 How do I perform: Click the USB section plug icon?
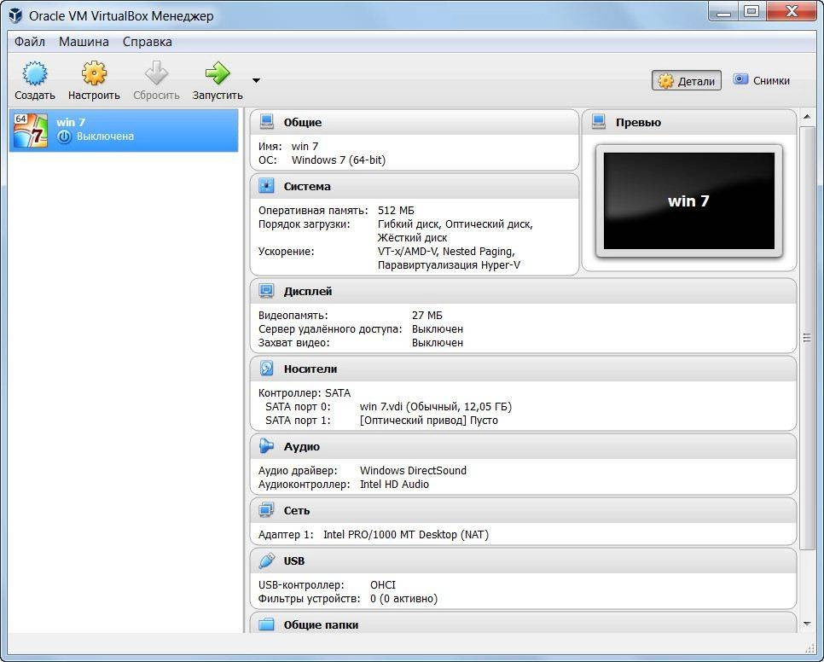click(x=267, y=560)
